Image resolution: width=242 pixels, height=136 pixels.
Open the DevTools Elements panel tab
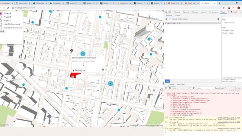pyautogui.click(x=186, y=12)
